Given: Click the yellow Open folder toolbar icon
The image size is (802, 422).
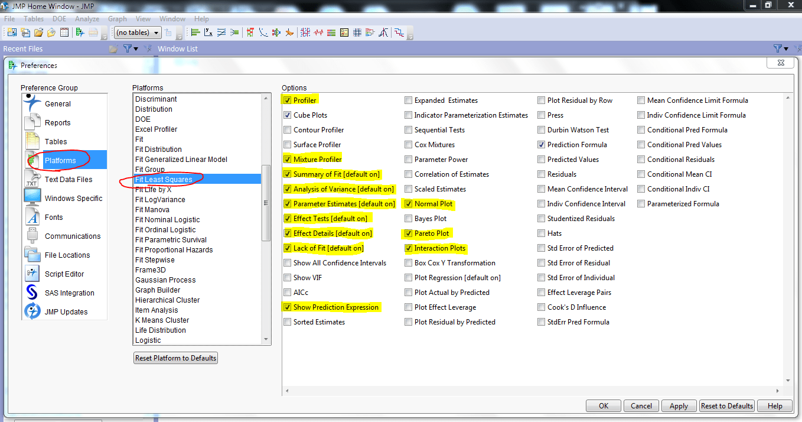Looking at the screenshot, I should pyautogui.click(x=38, y=33).
